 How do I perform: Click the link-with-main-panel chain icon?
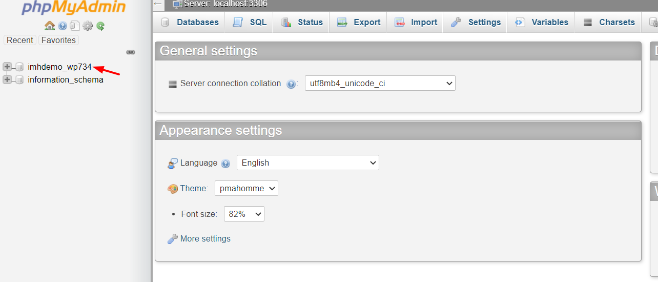coord(131,52)
